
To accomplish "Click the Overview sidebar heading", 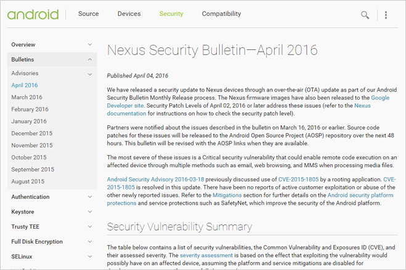I will point(23,44).
